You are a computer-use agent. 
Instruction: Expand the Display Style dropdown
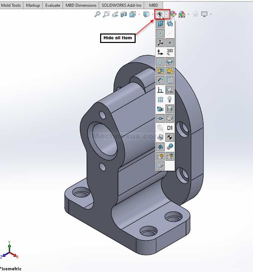coord(153,14)
